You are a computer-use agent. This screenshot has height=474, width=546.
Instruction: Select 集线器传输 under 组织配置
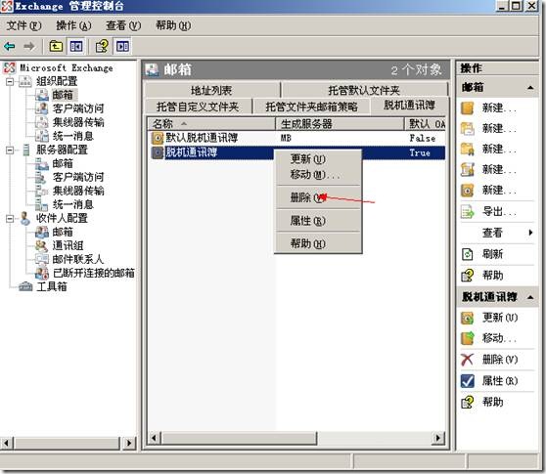coord(78,122)
